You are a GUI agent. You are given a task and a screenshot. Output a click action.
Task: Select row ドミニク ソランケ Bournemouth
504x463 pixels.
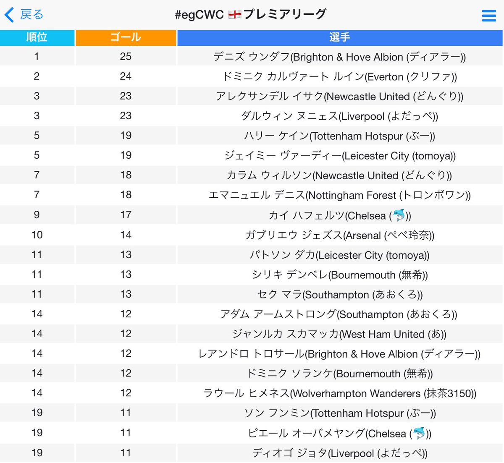coord(252,373)
